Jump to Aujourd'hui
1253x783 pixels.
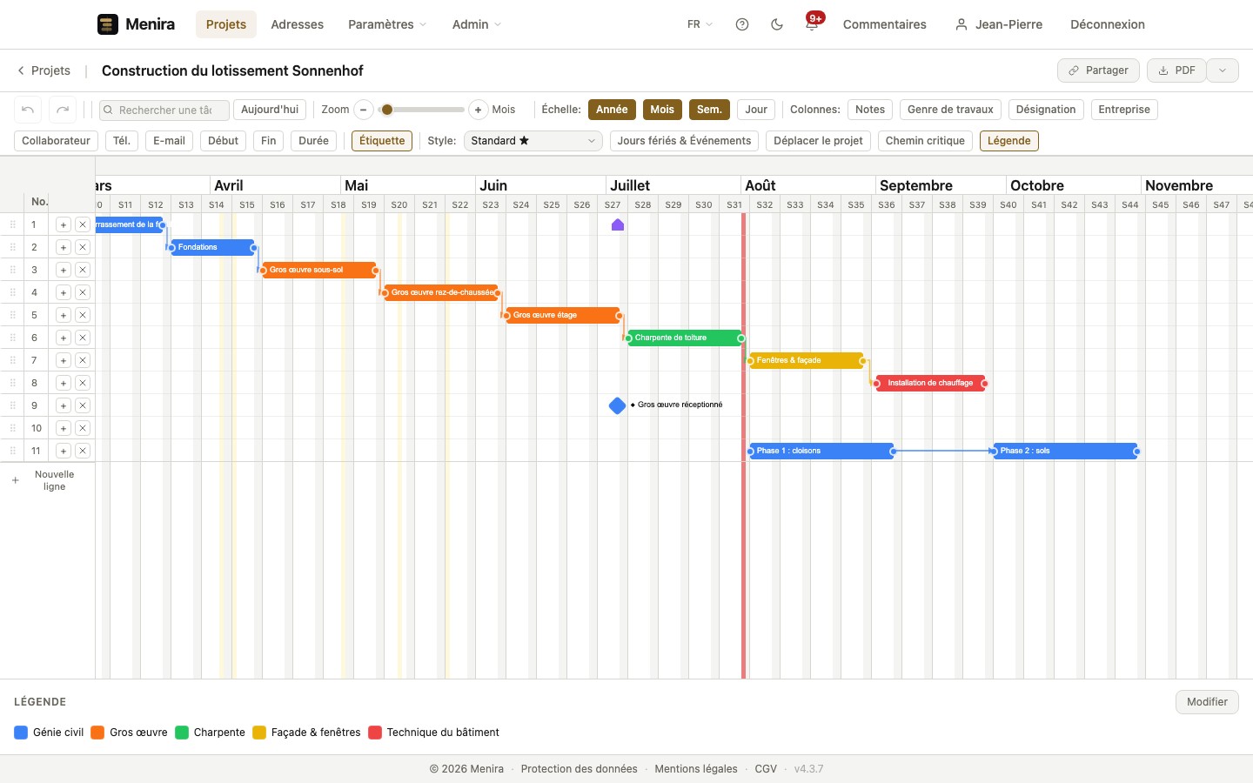270,110
